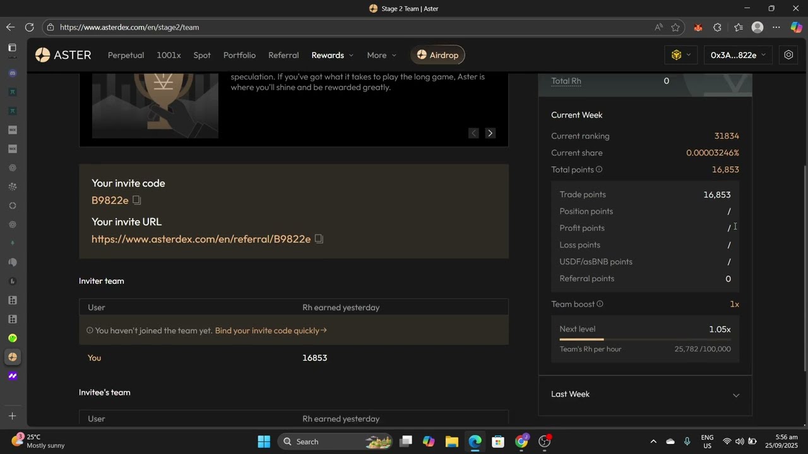Open the Discord tab in sidebar
808x454 pixels.
point(12,73)
